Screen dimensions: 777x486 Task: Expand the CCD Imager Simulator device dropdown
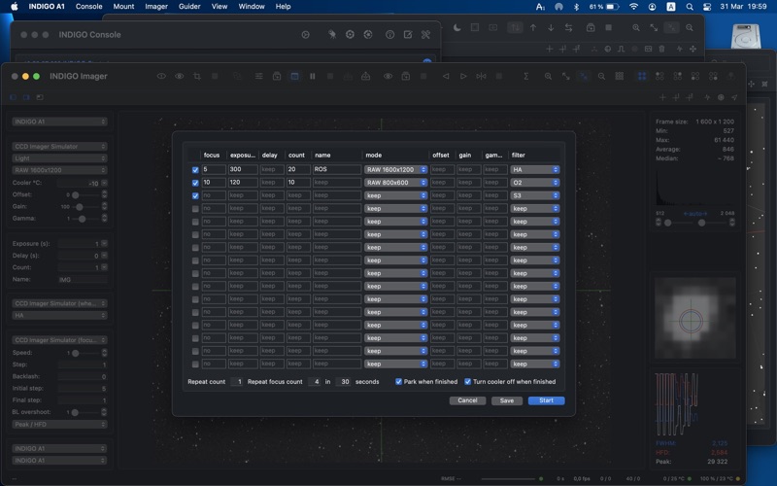point(60,147)
